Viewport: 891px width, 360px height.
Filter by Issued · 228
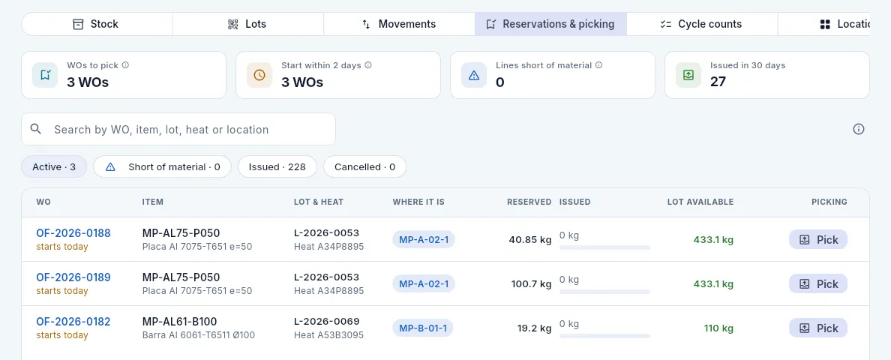click(277, 167)
